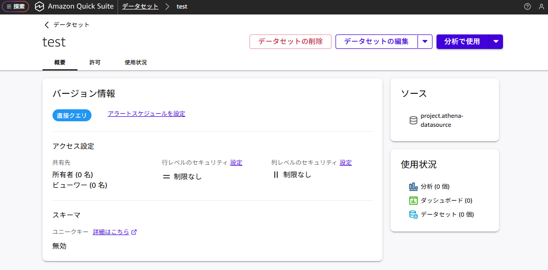
Task: Click the test breadcrumb text
Action: (x=181, y=6)
